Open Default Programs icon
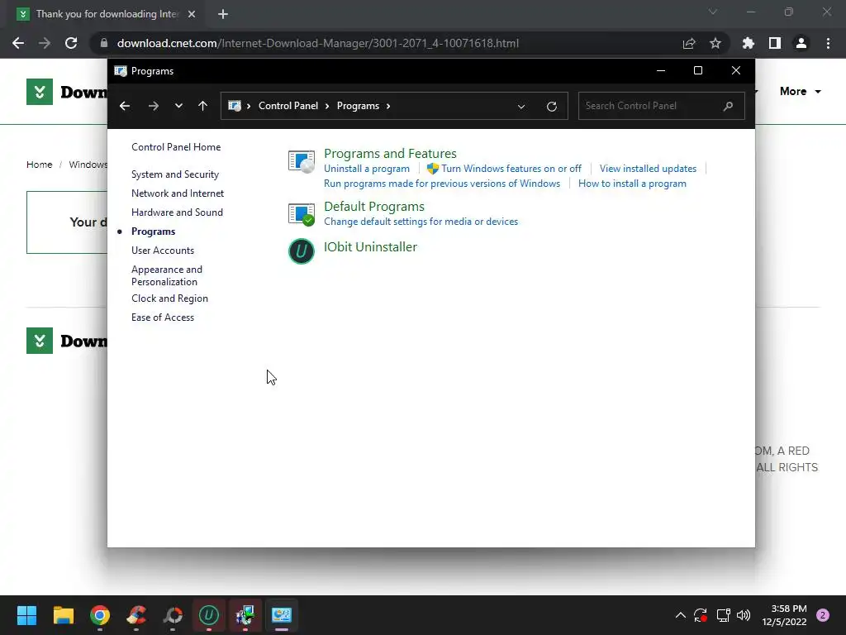The width and height of the screenshot is (846, 635). [x=301, y=214]
